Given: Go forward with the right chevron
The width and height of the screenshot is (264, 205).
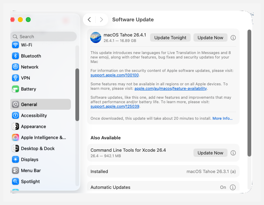Looking at the screenshot, I should [x=101, y=20].
